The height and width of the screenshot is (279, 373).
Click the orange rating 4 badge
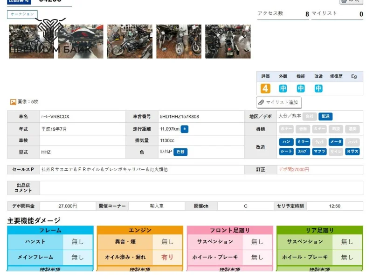(265, 88)
